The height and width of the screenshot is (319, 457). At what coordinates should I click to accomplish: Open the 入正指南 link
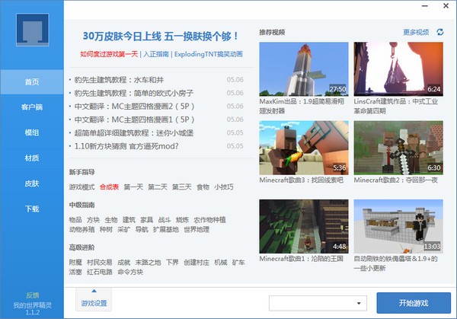coord(156,54)
